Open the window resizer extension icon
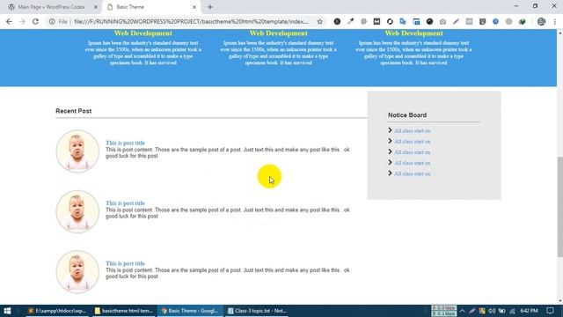 tap(416, 21)
